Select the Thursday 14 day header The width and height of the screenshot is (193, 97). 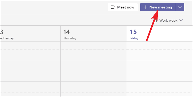94,34
